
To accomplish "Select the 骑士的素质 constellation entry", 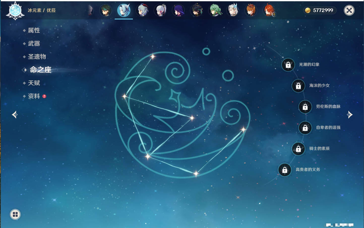I will [319, 149].
